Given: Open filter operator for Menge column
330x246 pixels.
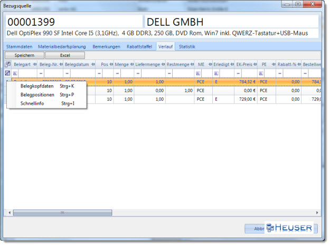Looking at the screenshot, I should tap(117, 73).
